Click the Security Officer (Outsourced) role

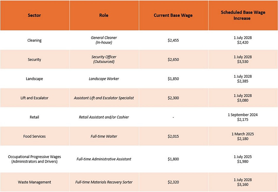click(104, 59)
